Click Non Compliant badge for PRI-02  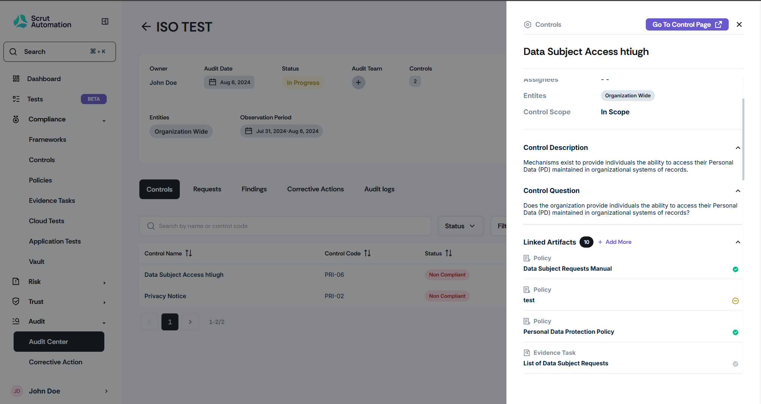[x=447, y=296]
